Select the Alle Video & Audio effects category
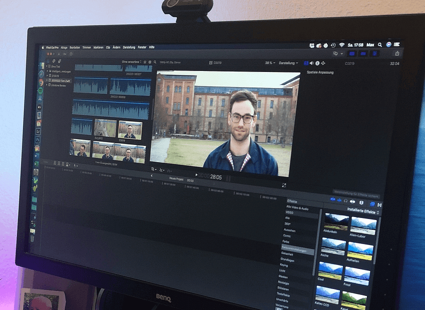Viewport: 425px width, 310px height. point(297,208)
